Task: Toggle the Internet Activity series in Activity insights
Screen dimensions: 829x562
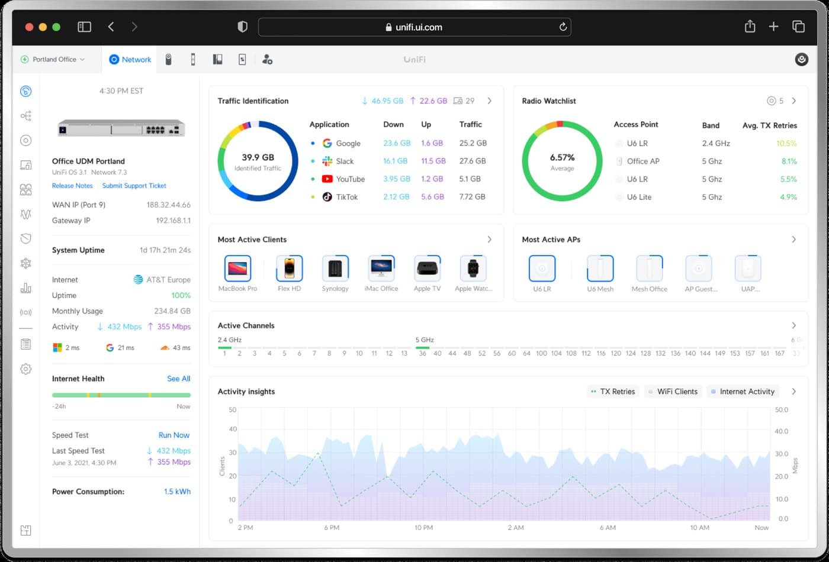Action: point(743,392)
